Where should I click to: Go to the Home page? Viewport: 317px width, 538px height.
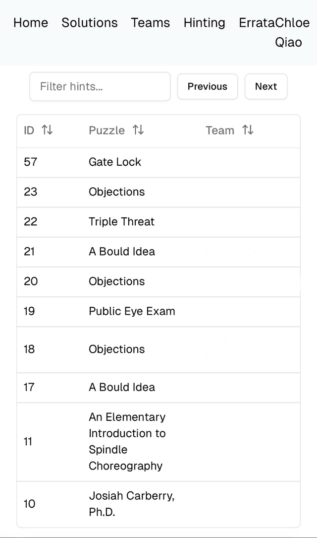coord(31,23)
